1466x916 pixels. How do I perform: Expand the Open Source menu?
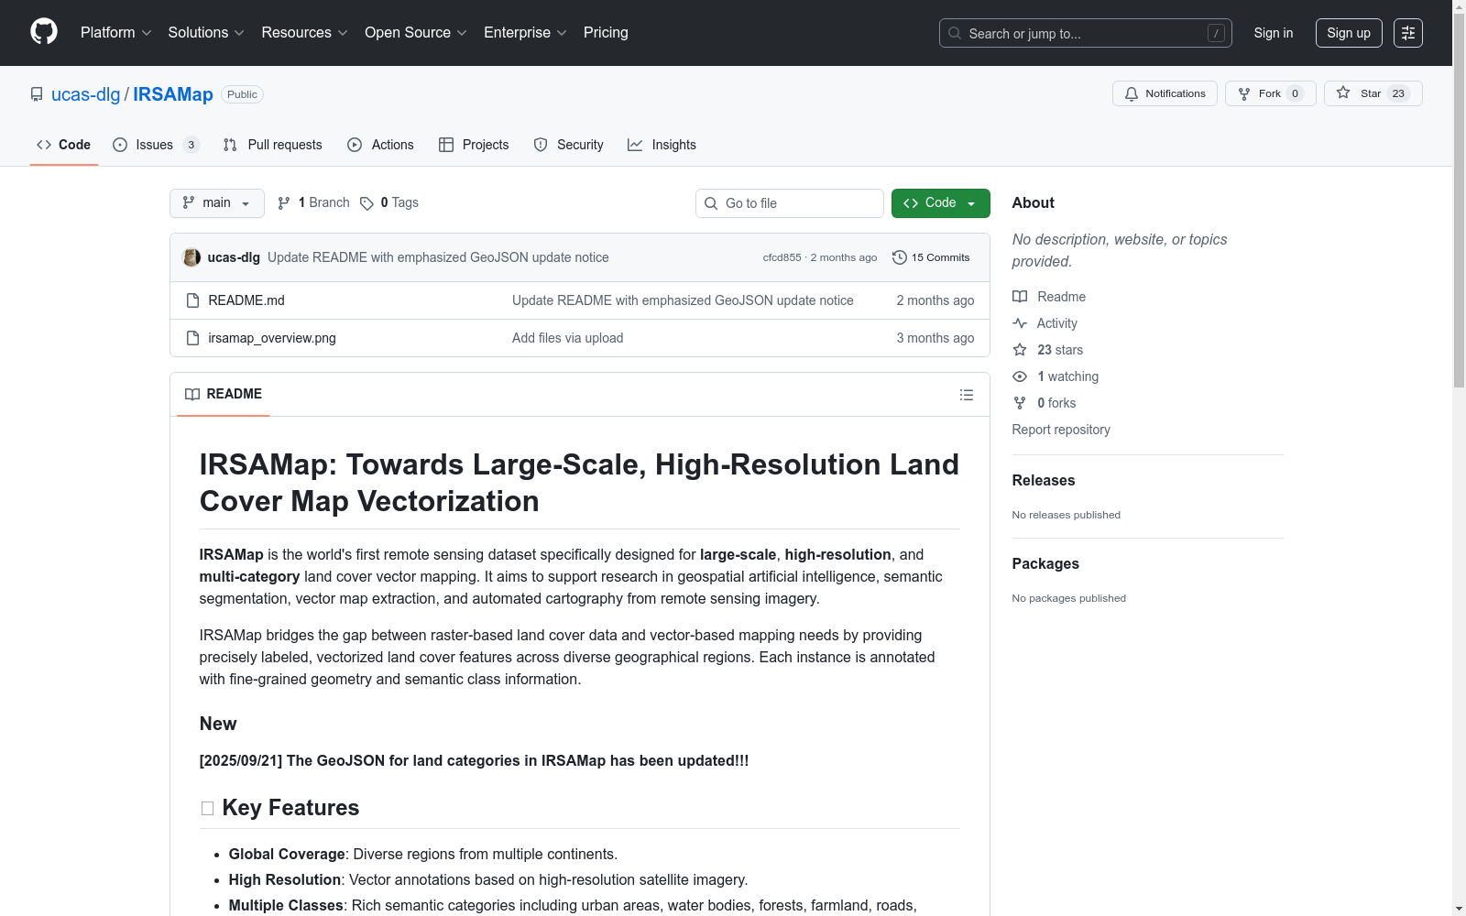(x=416, y=33)
